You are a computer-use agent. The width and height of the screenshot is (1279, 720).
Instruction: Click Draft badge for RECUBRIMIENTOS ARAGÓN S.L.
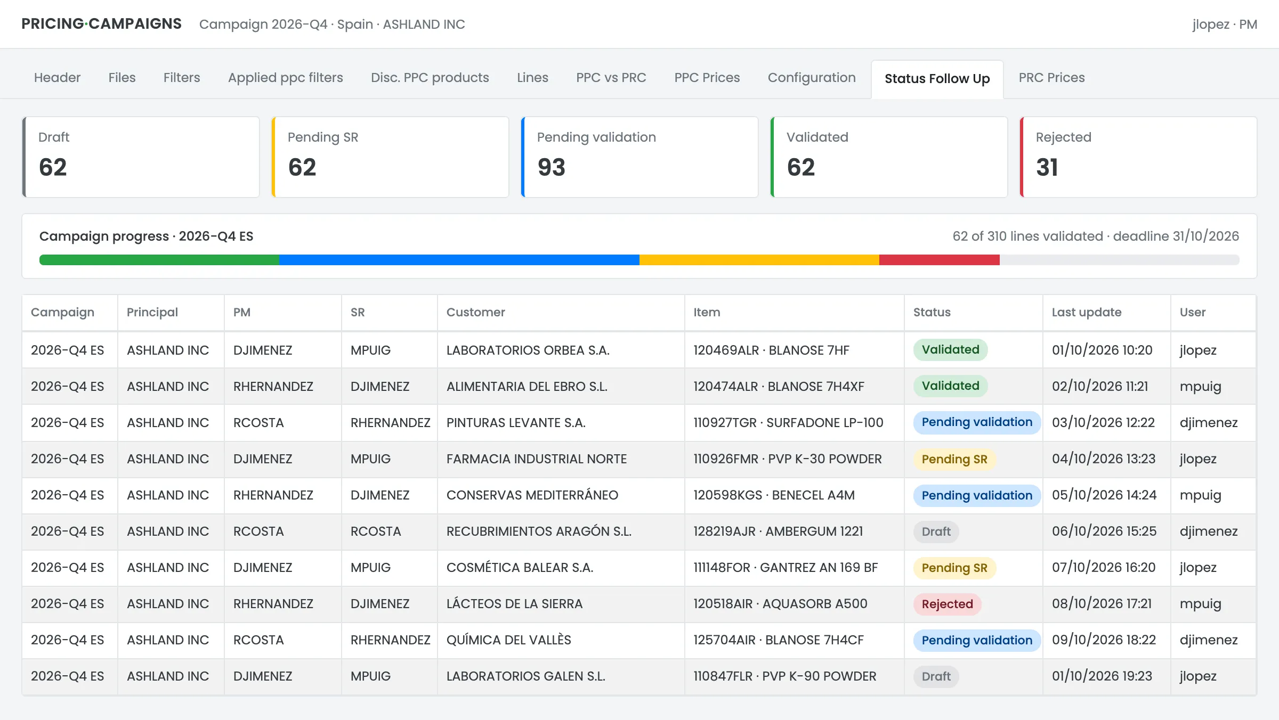tap(936, 531)
